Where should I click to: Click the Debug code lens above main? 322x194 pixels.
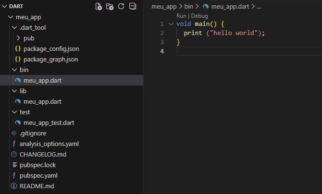199,16
